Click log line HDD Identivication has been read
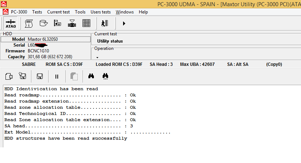 pos(51,89)
